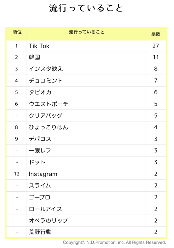Viewport: 174px width, 248px height.
Task: Click the Instagram row entry
Action: click(x=43, y=174)
